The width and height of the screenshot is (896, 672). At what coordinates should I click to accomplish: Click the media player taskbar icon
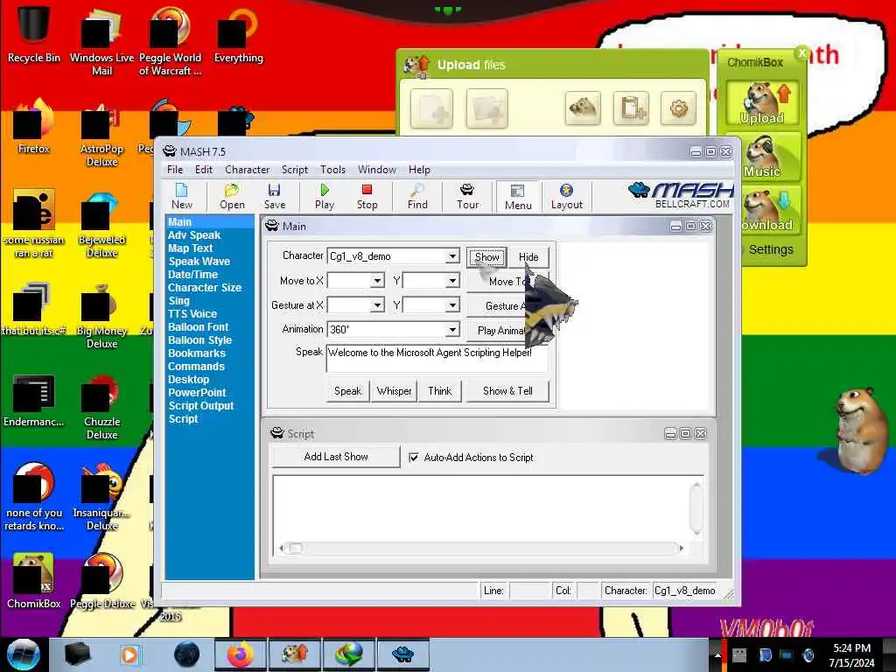[129, 654]
